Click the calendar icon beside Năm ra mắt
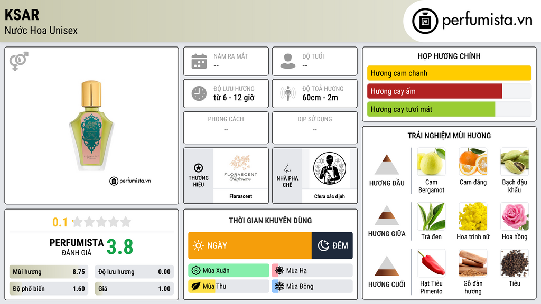The width and height of the screenshot is (541, 304). point(199,61)
